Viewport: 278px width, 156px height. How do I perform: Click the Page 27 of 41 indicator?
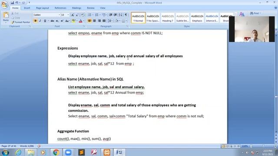pos(9,146)
